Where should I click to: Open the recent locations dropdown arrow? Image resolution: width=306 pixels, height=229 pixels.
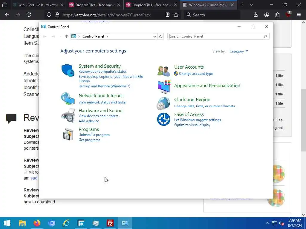click(60, 36)
